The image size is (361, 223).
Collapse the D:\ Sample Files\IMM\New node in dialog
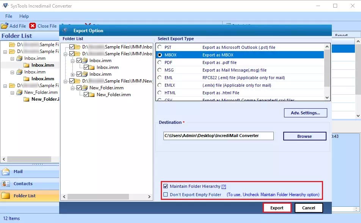click(x=65, y=81)
